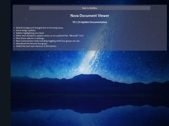Click the italic 'Microsoft 365' text
This screenshot has height=126, width=169.
[76, 36]
